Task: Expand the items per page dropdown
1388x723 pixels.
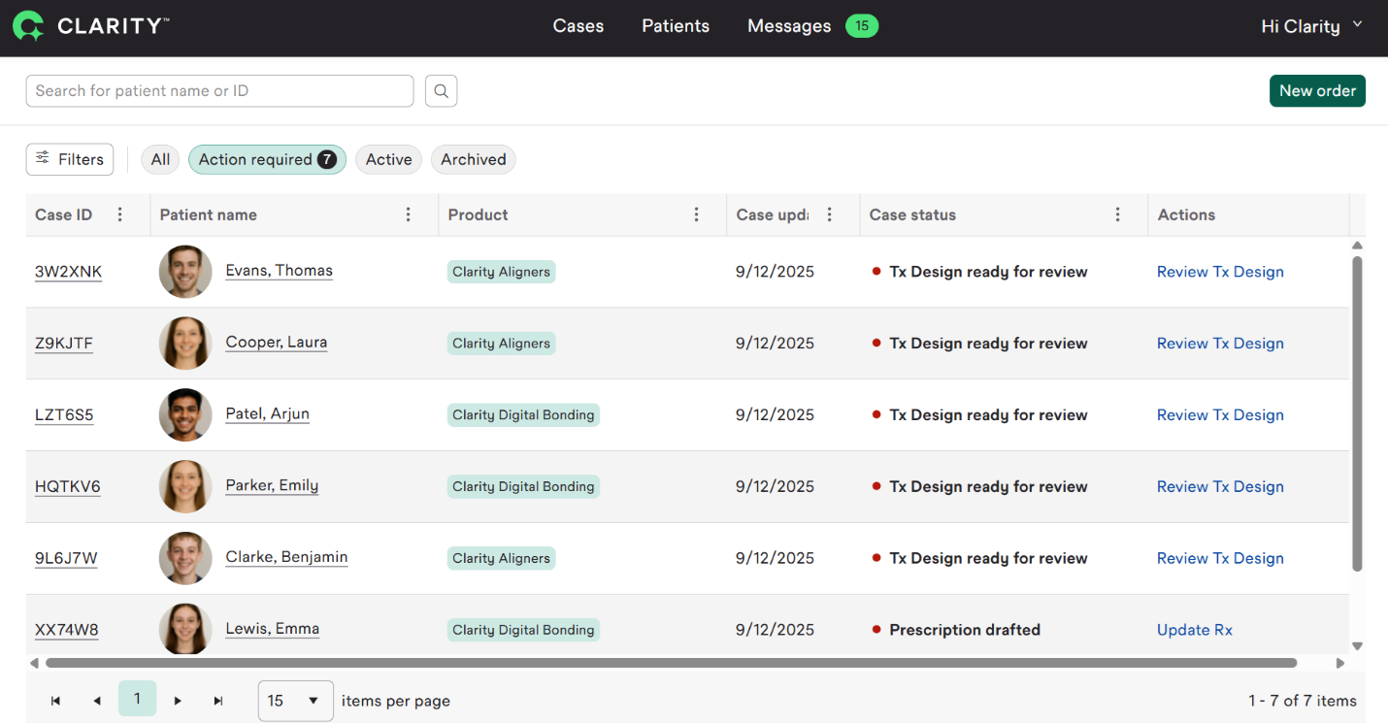Action: 295,701
